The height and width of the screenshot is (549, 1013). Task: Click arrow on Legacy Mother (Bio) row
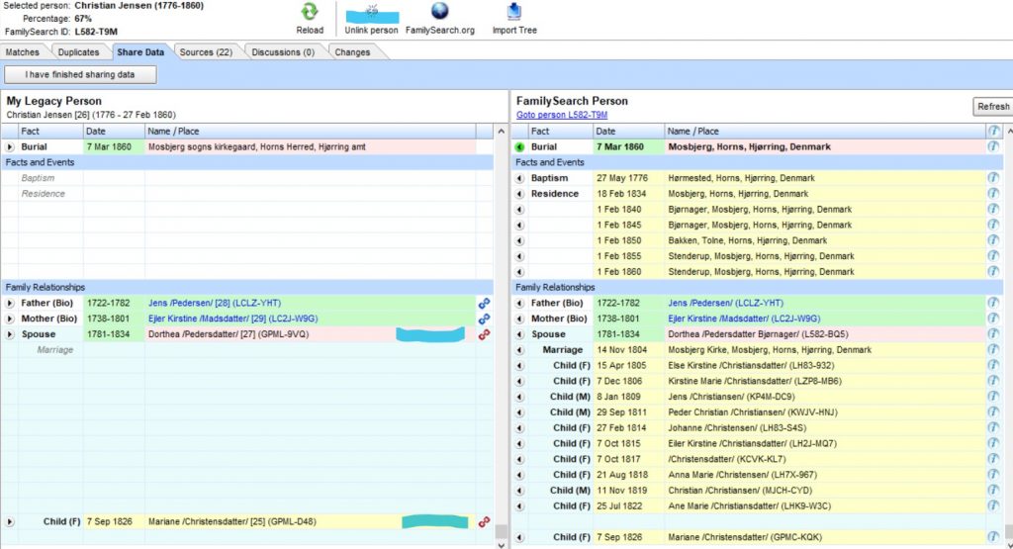pyautogui.click(x=10, y=319)
